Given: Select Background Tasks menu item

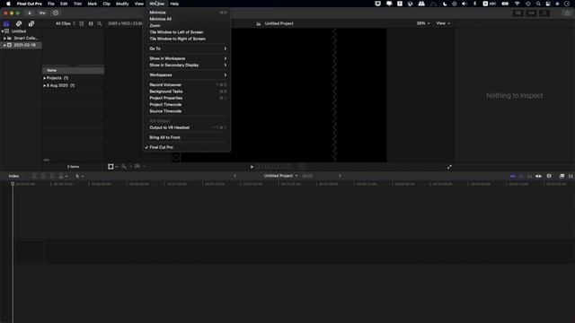Looking at the screenshot, I should pyautogui.click(x=186, y=92).
